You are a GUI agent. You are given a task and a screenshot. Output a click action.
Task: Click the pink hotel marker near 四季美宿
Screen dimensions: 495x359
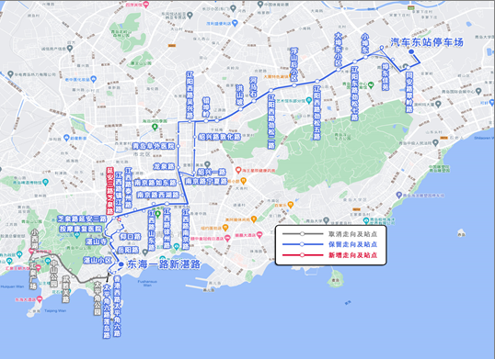click(145, 5)
